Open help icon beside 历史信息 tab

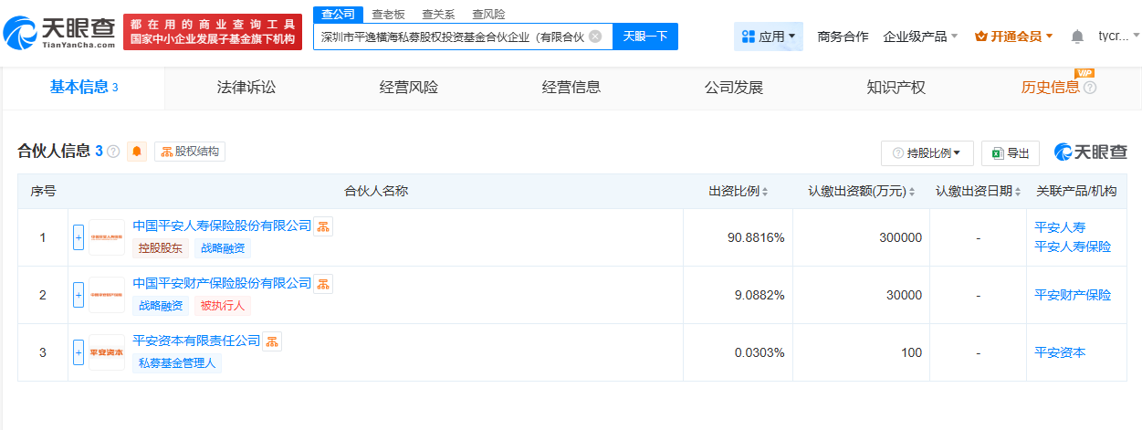pos(1089,88)
